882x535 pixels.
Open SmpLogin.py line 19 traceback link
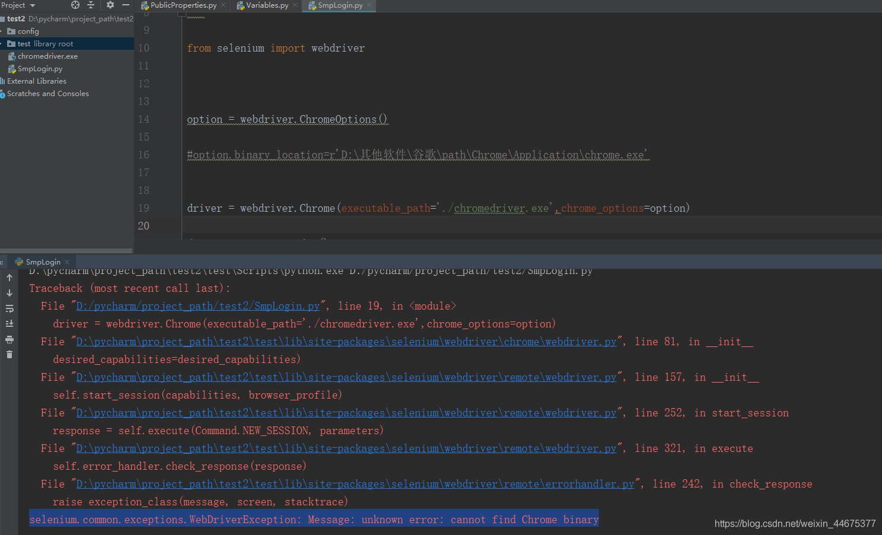198,305
